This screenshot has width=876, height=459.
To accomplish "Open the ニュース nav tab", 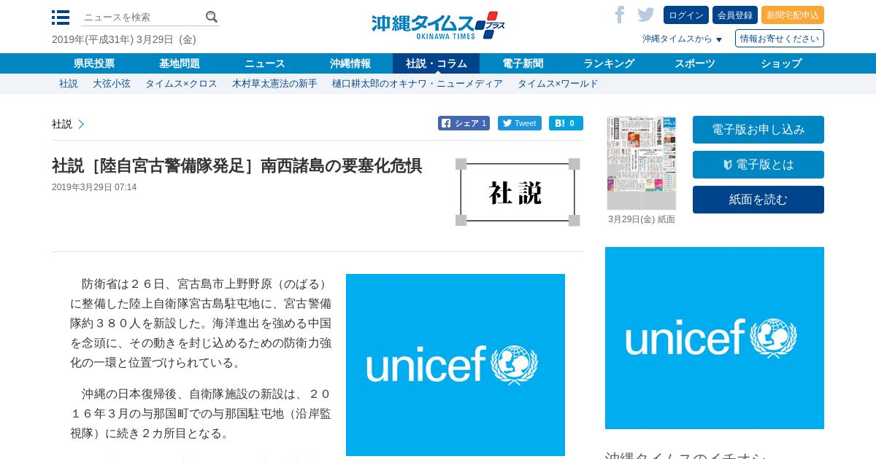I will coord(265,63).
